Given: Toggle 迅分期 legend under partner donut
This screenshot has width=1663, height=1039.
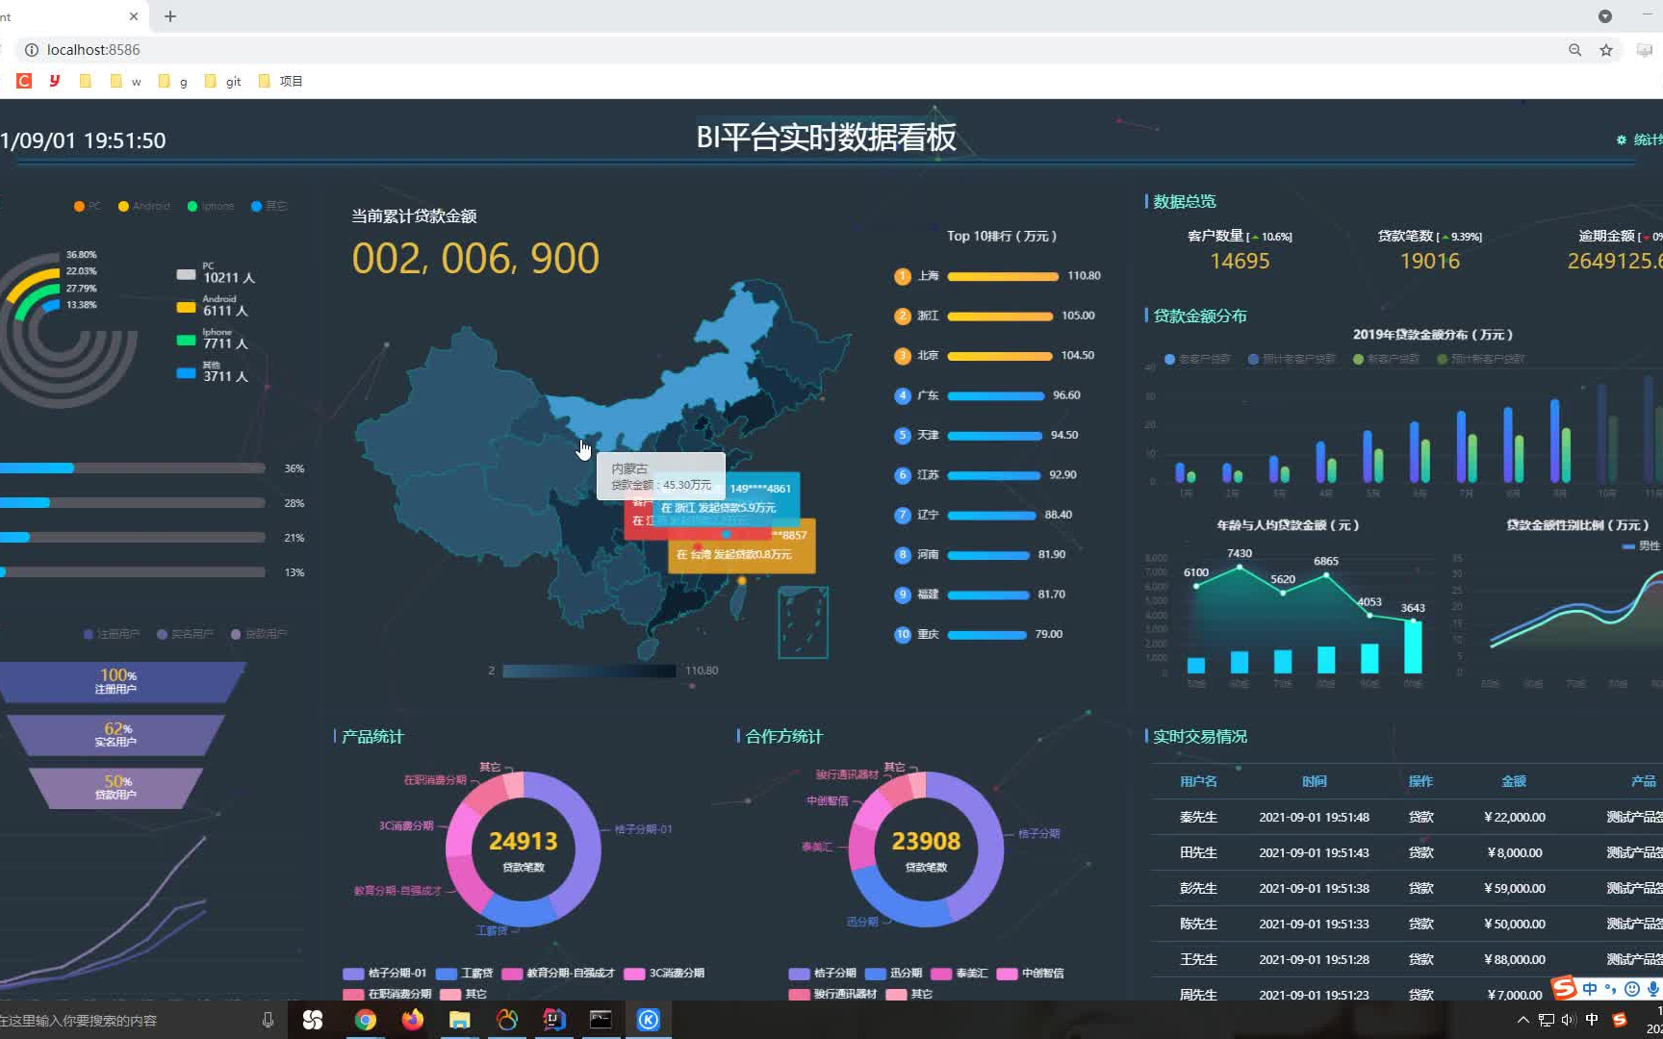Looking at the screenshot, I should point(894,973).
